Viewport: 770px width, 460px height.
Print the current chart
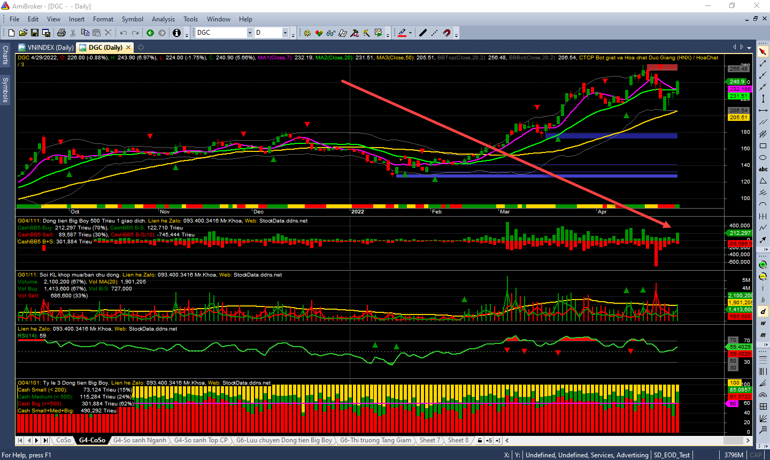[61, 33]
